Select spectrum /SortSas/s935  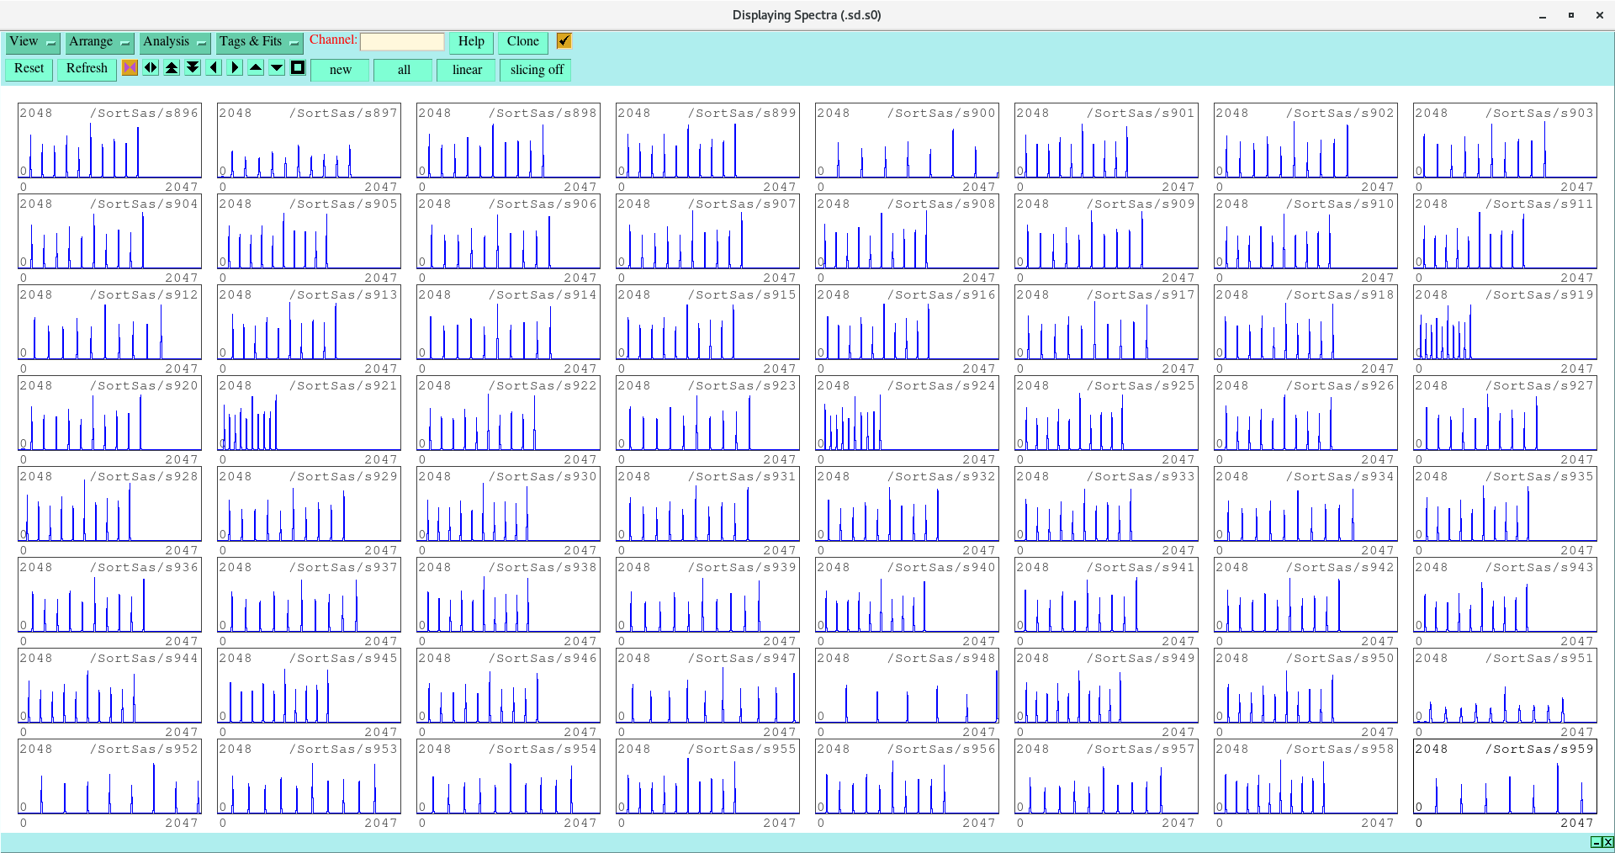[1505, 504]
